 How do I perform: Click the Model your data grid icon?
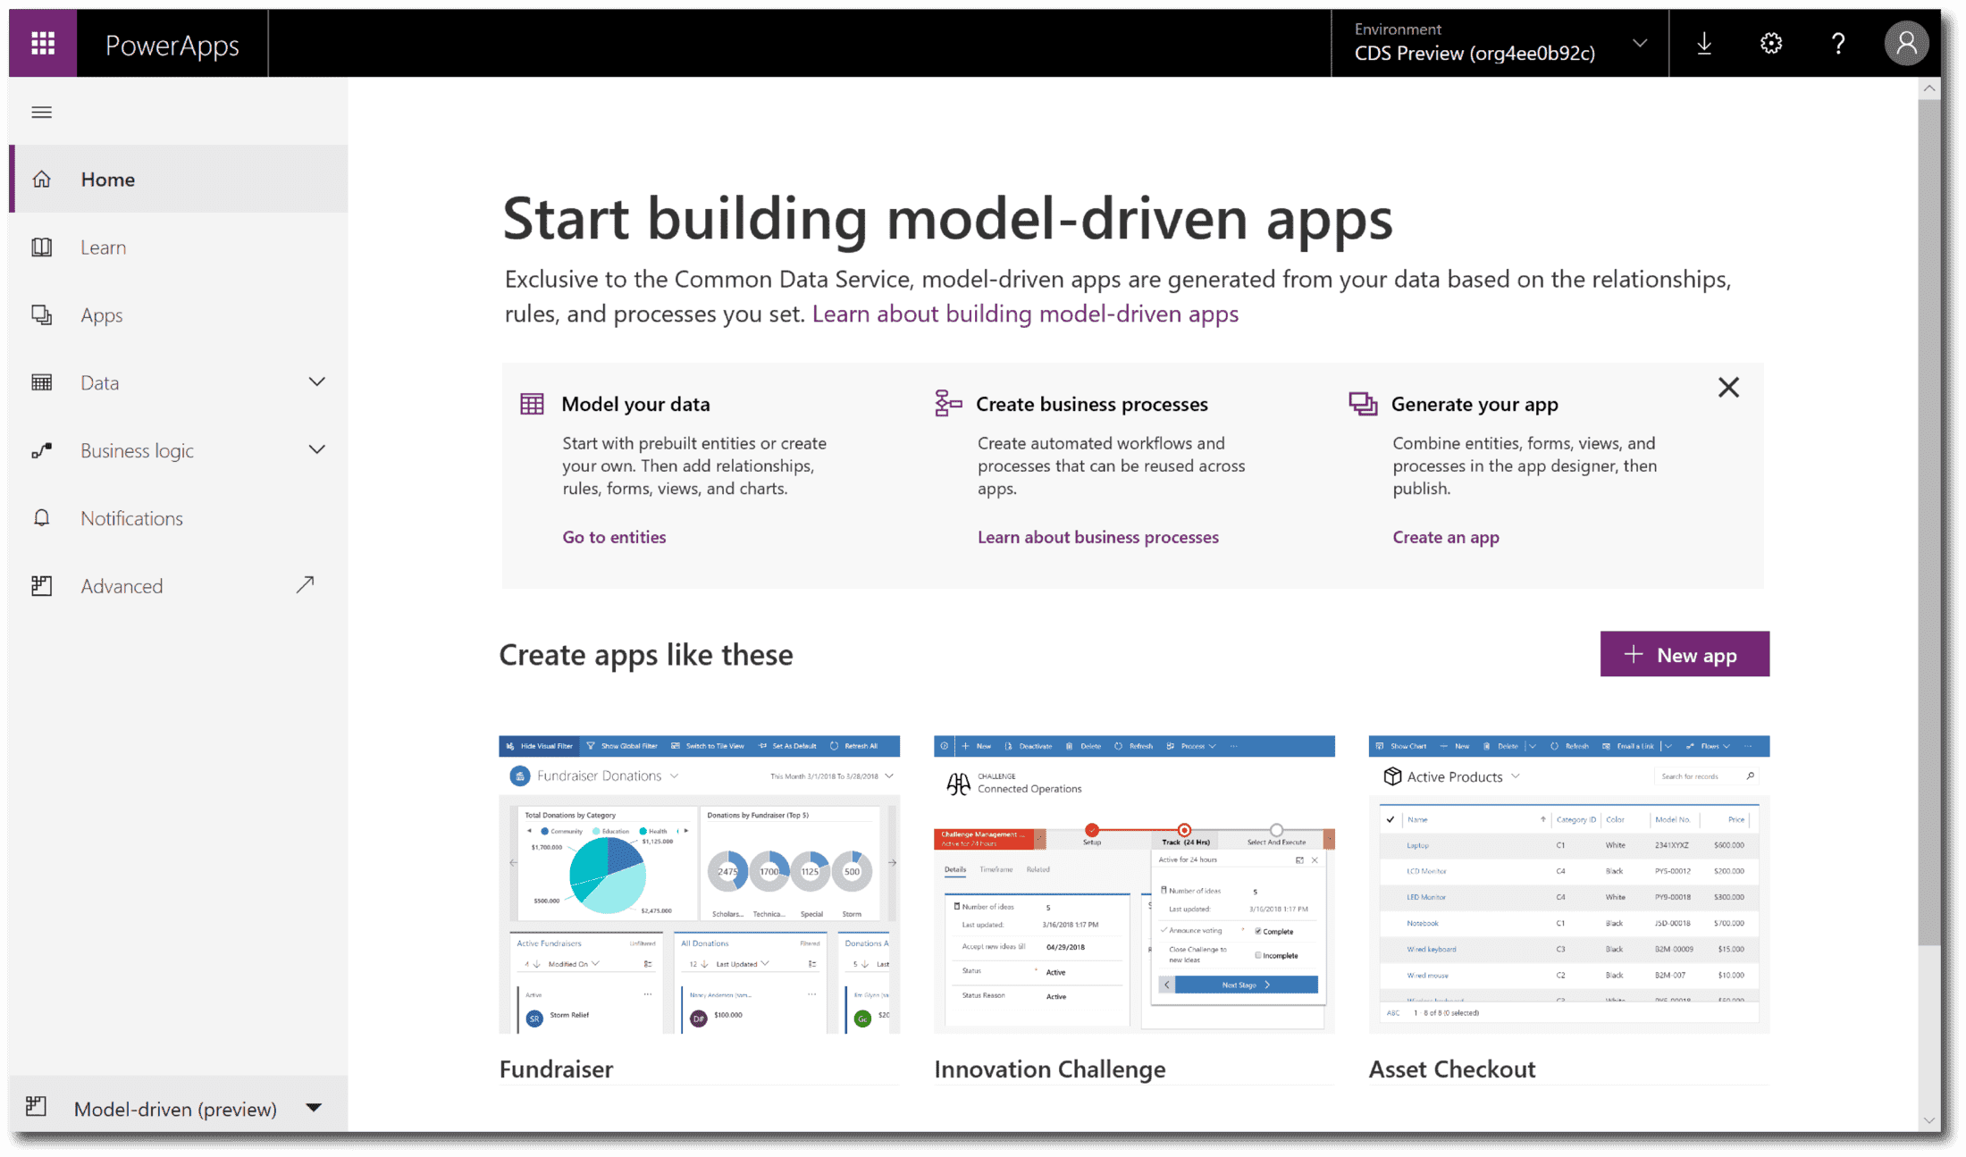tap(532, 404)
